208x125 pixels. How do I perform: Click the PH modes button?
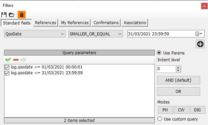(165, 110)
